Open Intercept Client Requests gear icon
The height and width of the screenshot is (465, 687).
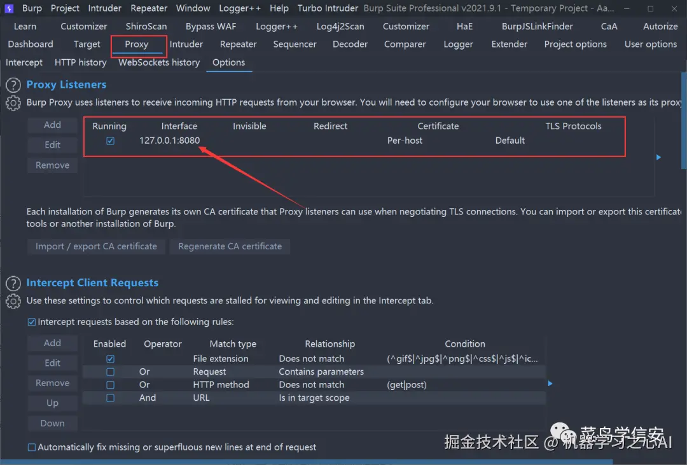coord(13,302)
